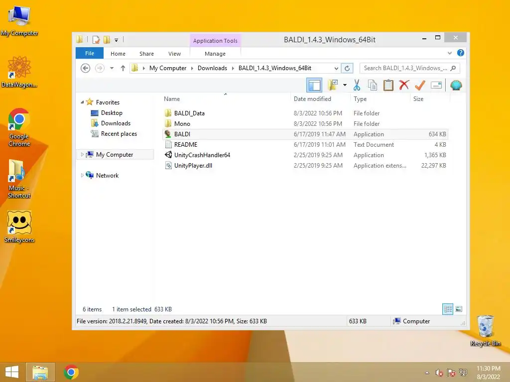
Task: Open the Windows Start button
Action: click(x=12, y=372)
